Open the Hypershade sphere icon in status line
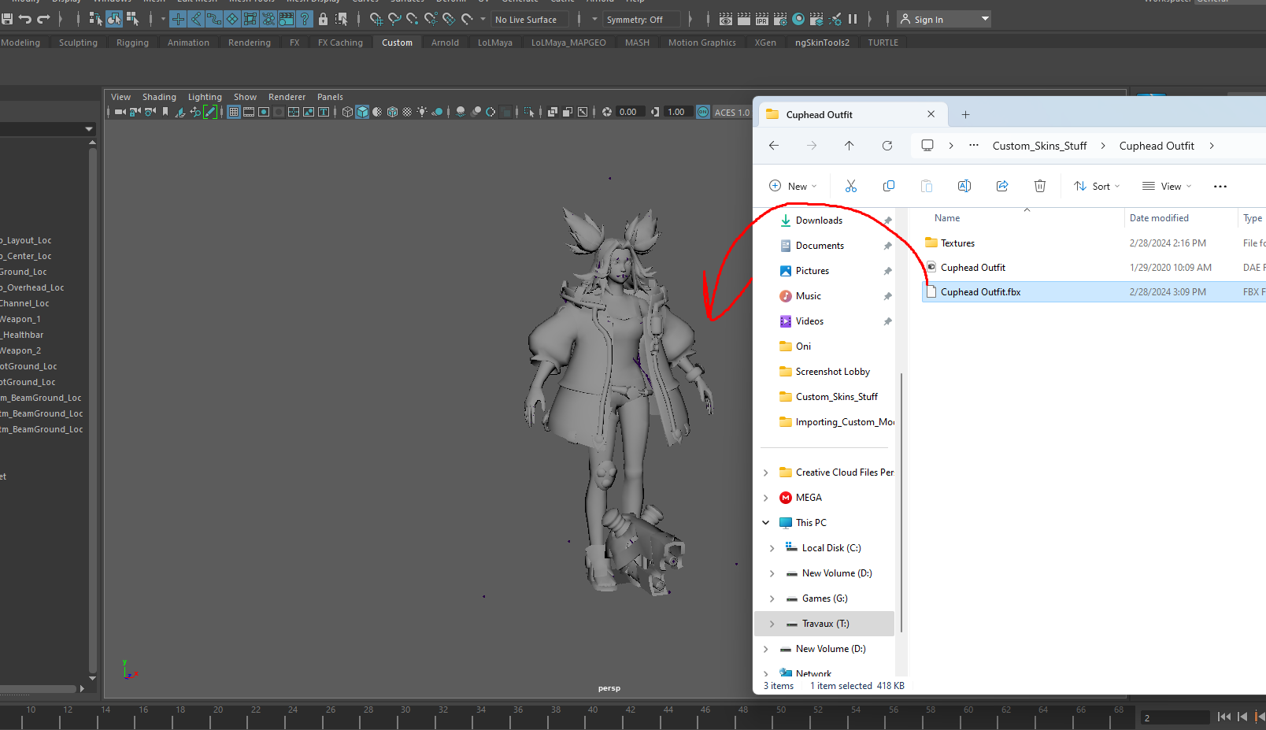Image resolution: width=1266 pixels, height=730 pixels. pyautogui.click(x=798, y=19)
